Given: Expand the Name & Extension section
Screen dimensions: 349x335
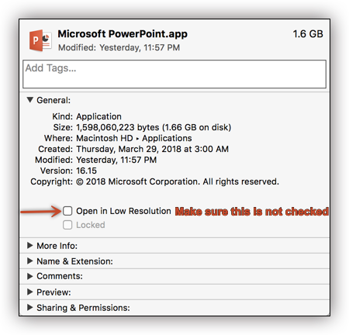Looking at the screenshot, I should coord(30,261).
